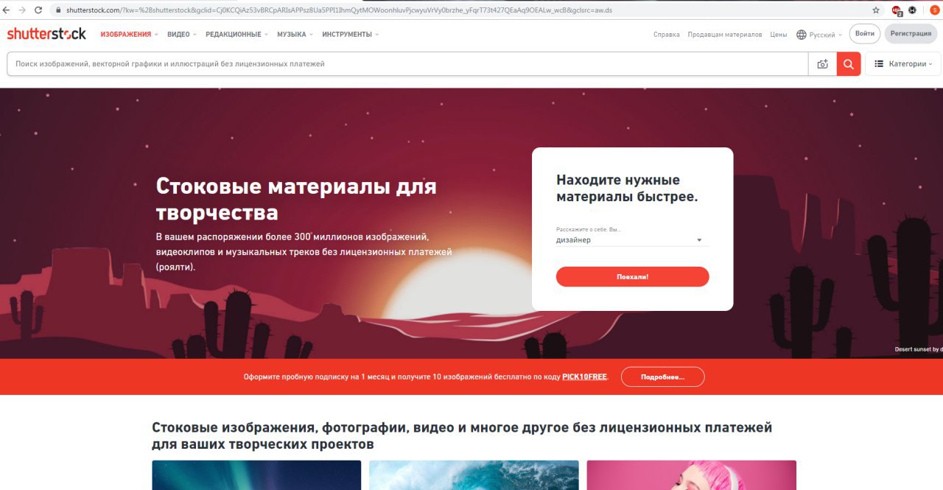Click the red magnifier search button
Viewport: 943px width, 490px height.
(849, 64)
